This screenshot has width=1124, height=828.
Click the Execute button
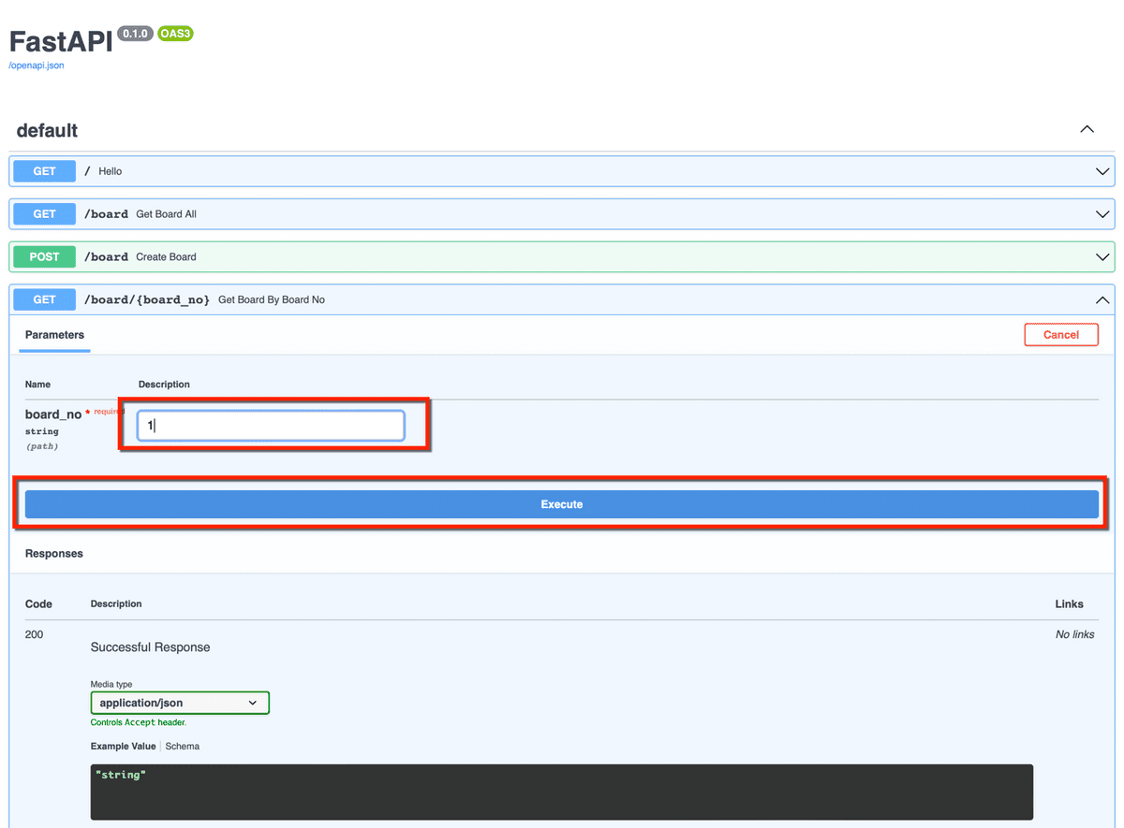[x=562, y=504]
